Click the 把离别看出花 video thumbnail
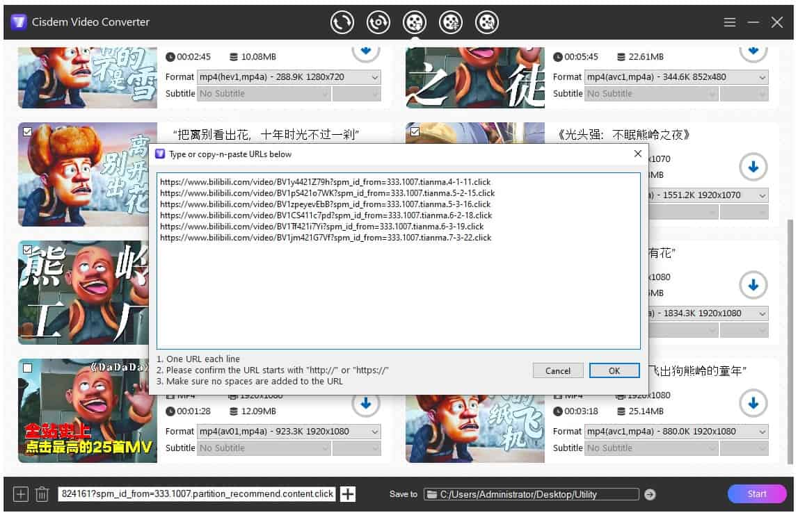The image size is (798, 515). pyautogui.click(x=84, y=174)
